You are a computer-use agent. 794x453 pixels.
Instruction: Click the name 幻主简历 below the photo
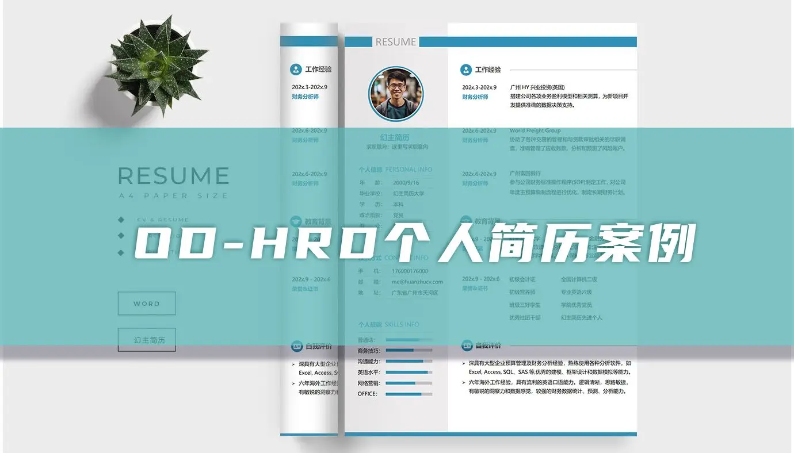click(x=395, y=137)
